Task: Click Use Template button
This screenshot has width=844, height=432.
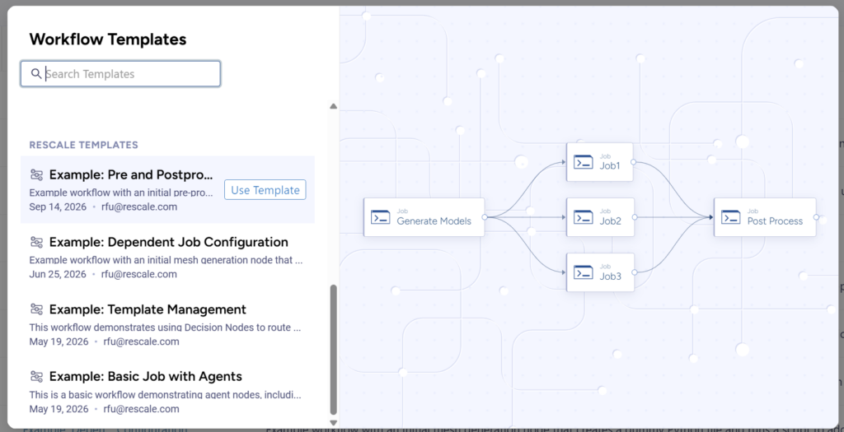Action: coord(265,190)
